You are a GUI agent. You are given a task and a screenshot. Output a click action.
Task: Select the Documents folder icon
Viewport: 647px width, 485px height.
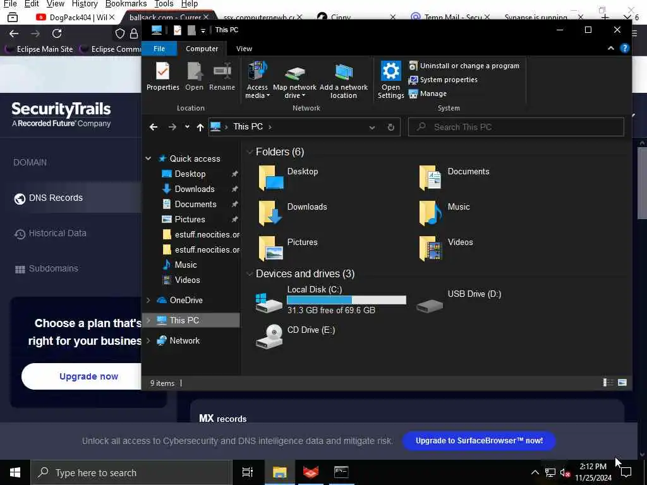430,178
